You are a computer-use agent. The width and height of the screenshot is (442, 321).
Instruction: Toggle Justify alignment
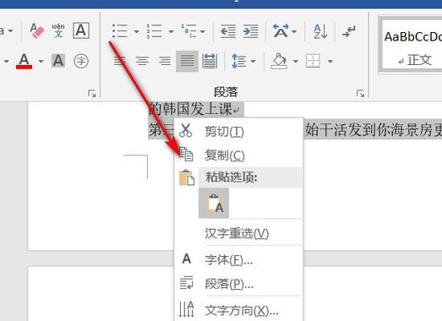point(187,61)
